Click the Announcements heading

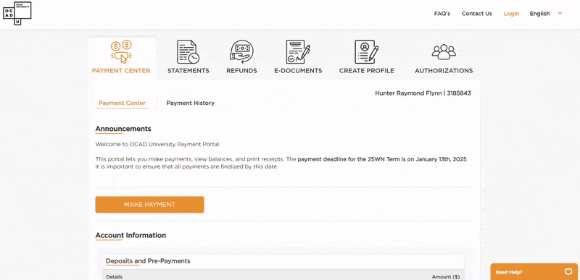pyautogui.click(x=123, y=129)
